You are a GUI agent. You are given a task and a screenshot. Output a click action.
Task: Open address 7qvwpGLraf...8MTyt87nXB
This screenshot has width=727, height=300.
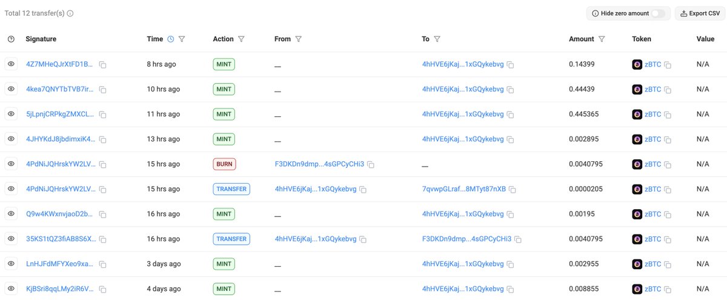tap(464, 189)
